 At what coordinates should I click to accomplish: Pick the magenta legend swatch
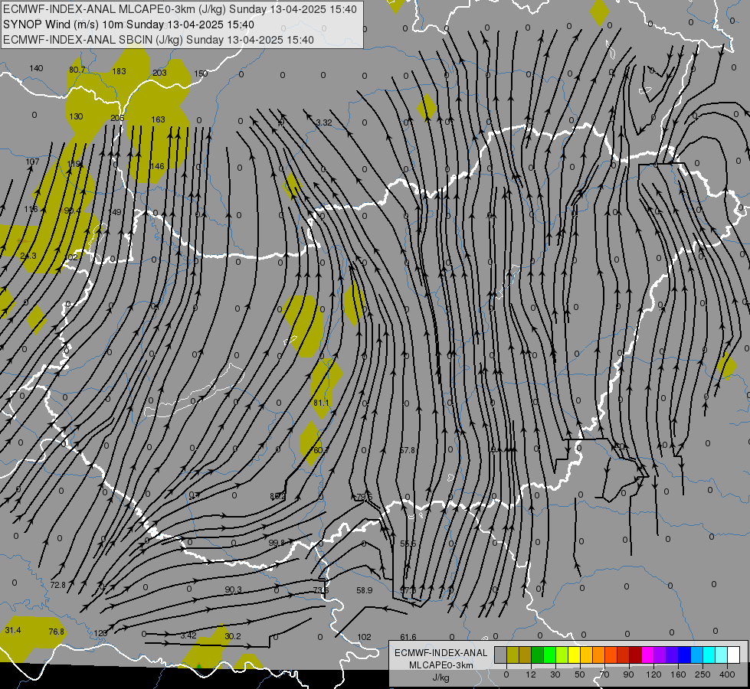(x=648, y=655)
